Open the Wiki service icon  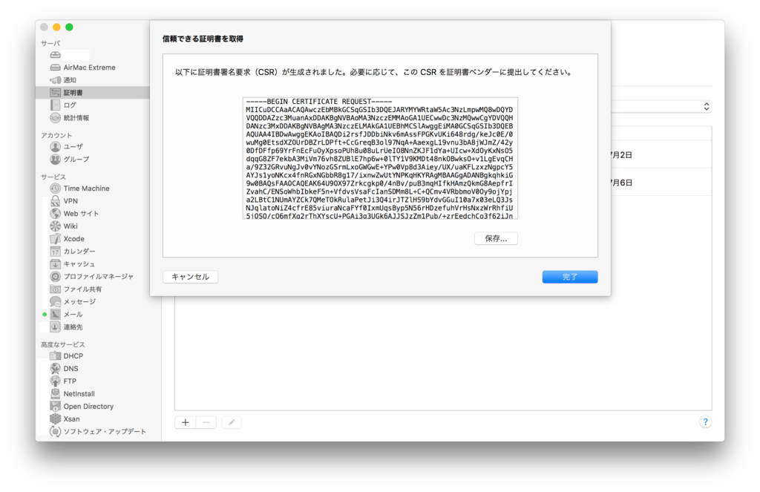(x=55, y=226)
